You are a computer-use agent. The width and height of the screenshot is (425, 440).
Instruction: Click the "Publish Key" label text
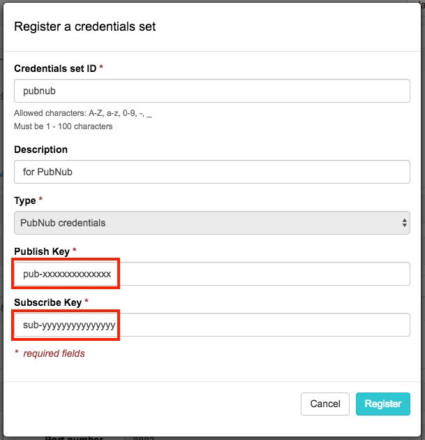41,251
